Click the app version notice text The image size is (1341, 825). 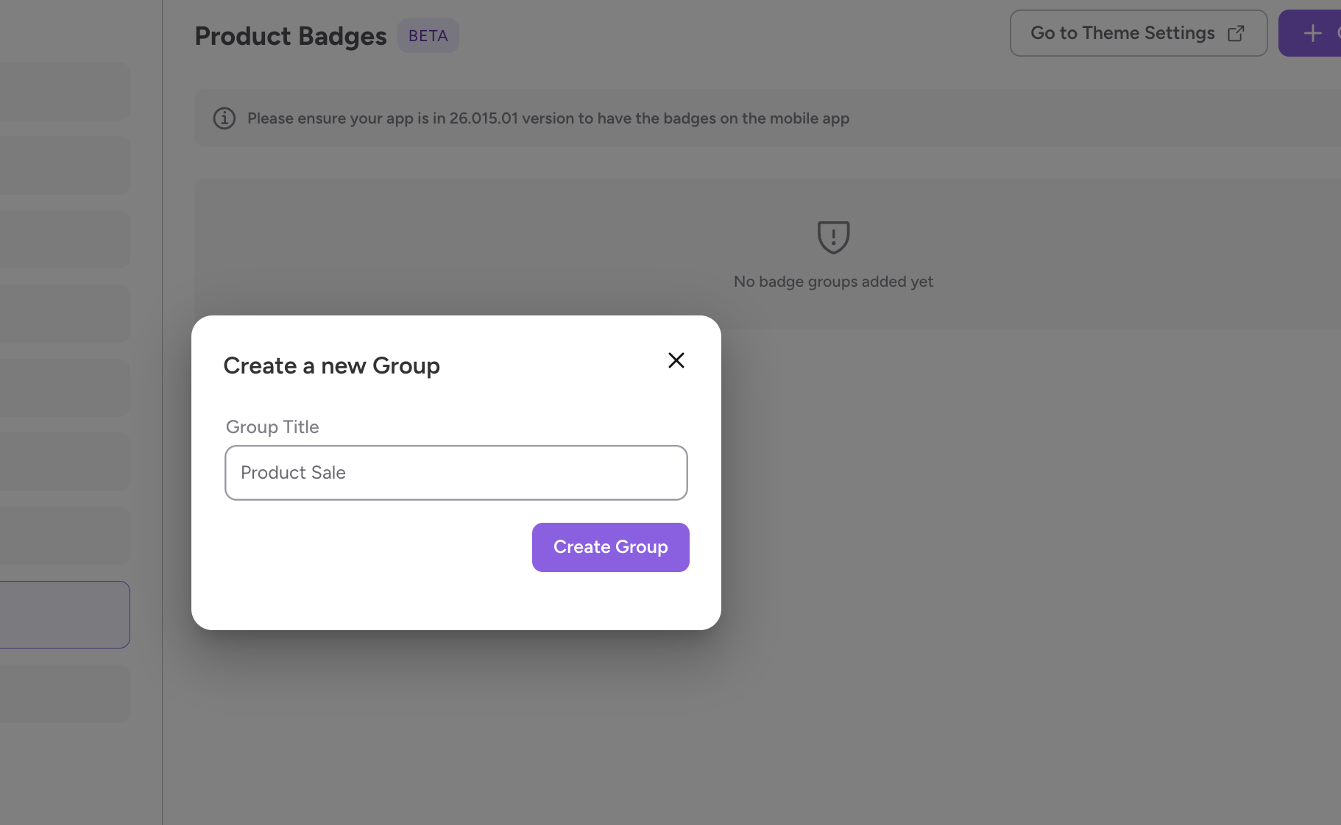point(548,118)
